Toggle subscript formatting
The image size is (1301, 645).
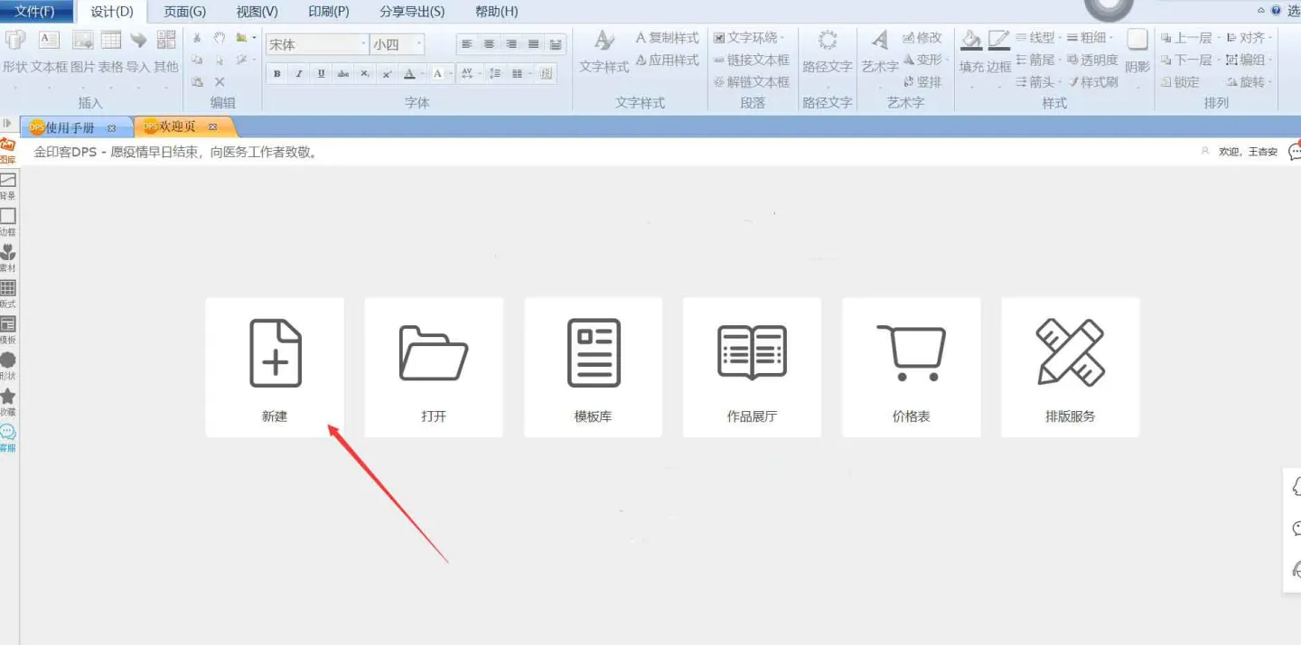click(x=364, y=73)
